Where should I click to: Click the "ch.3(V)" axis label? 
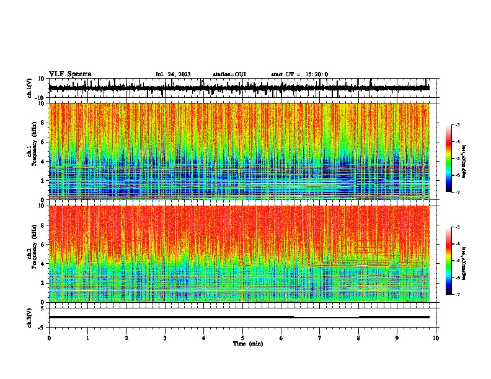pos(30,318)
